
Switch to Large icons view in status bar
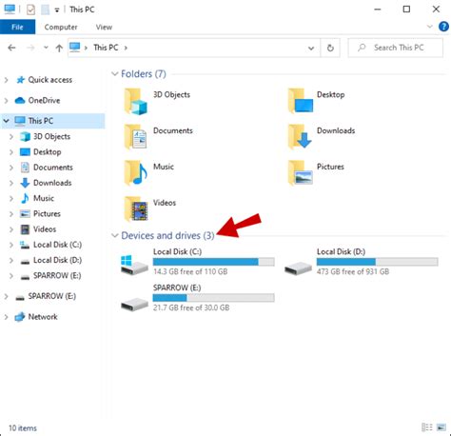coord(441,427)
